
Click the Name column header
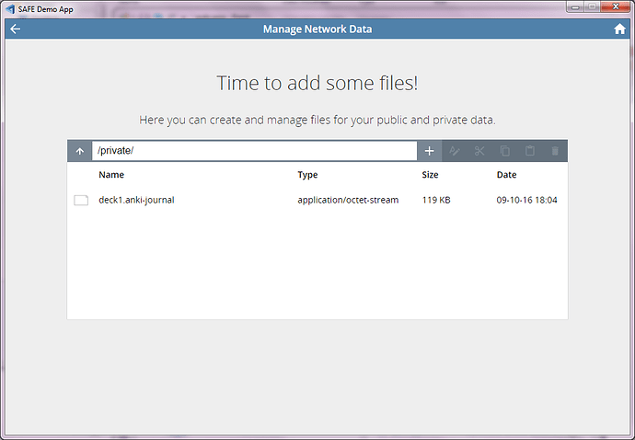coord(111,175)
